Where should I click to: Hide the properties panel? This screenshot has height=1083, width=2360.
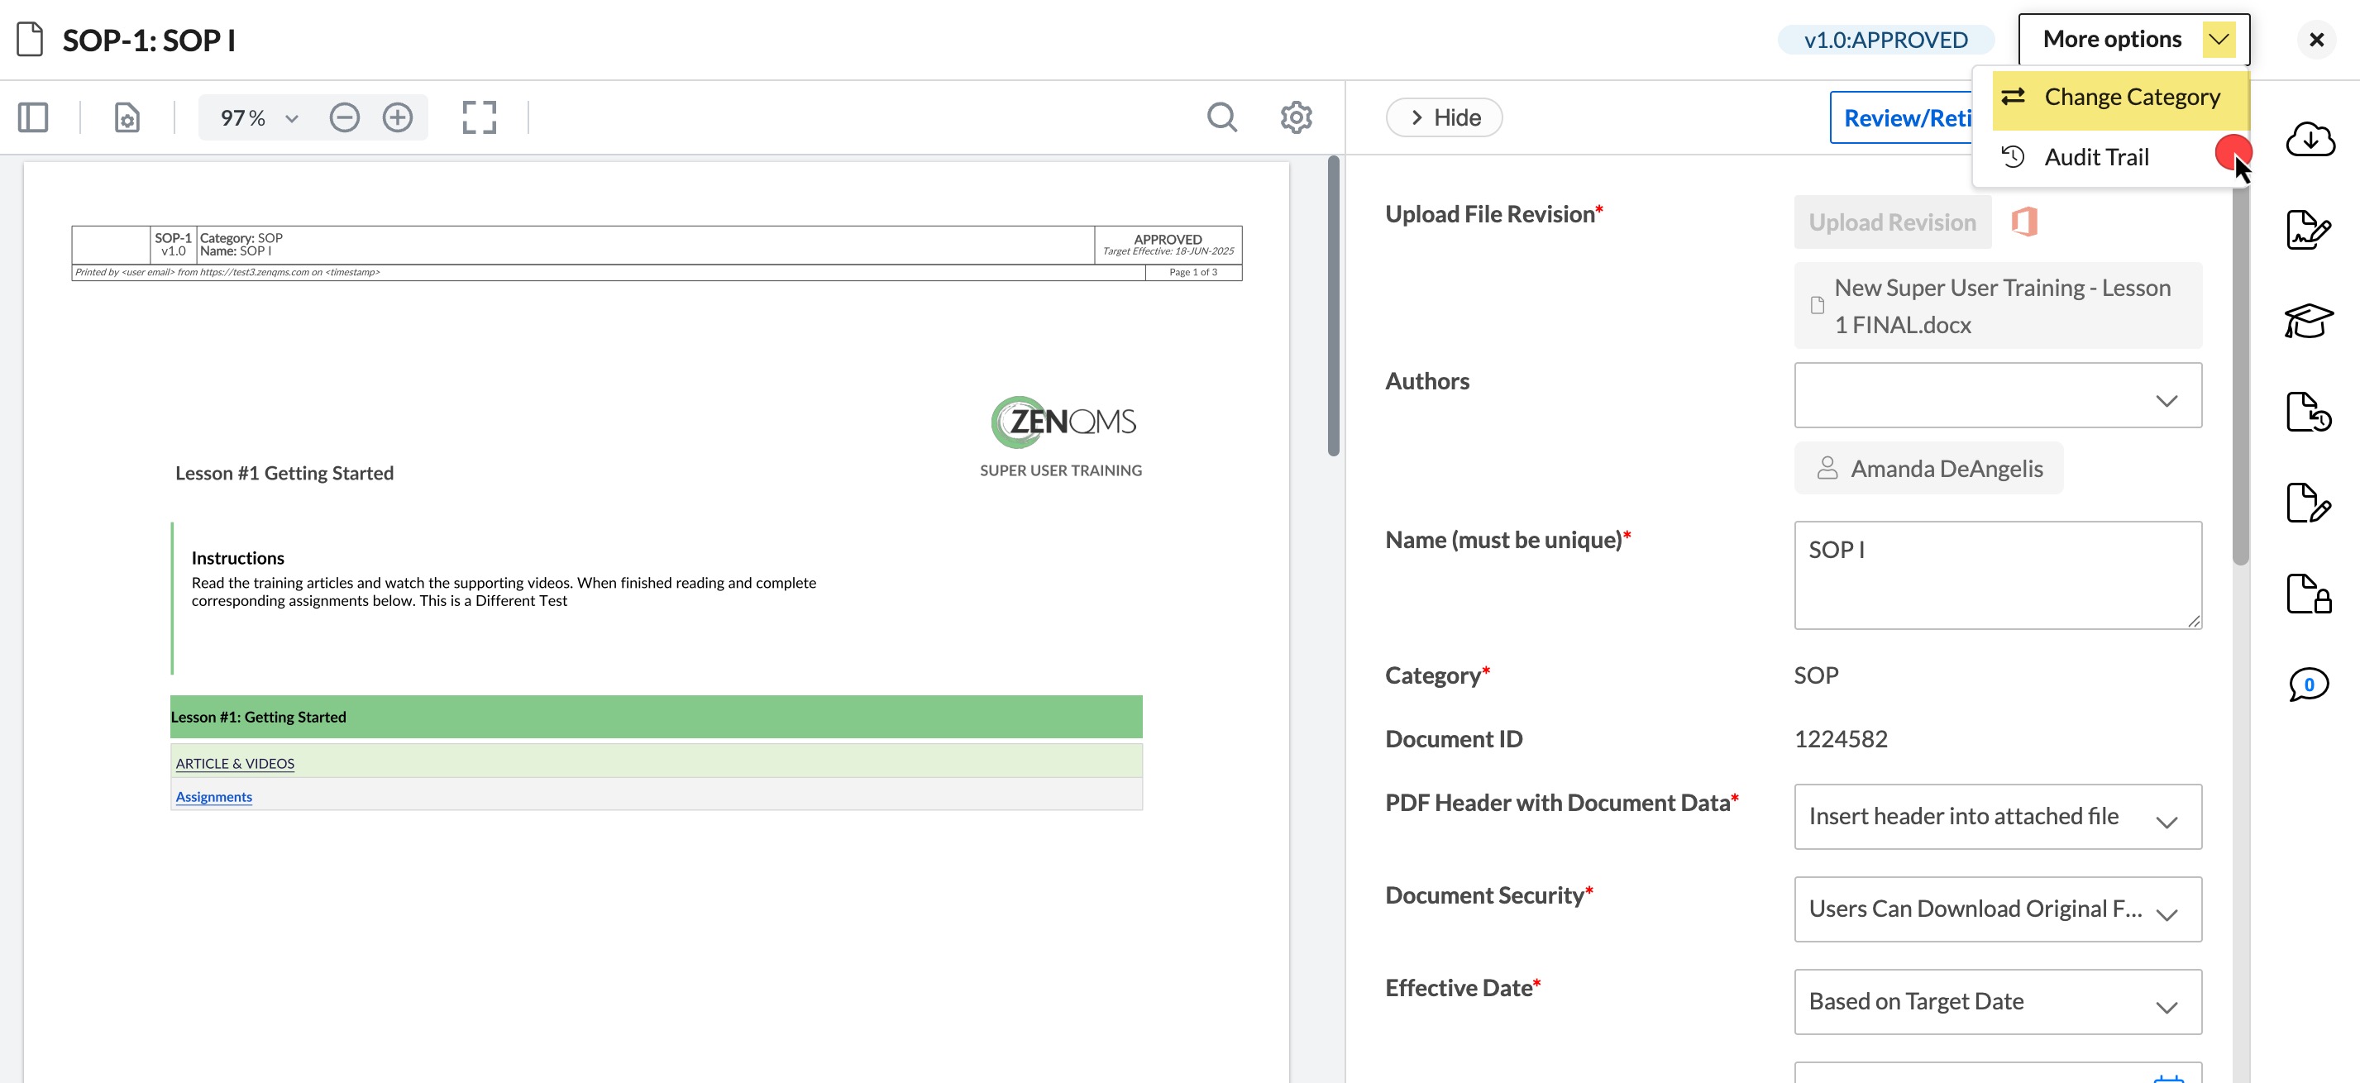[x=1444, y=117]
